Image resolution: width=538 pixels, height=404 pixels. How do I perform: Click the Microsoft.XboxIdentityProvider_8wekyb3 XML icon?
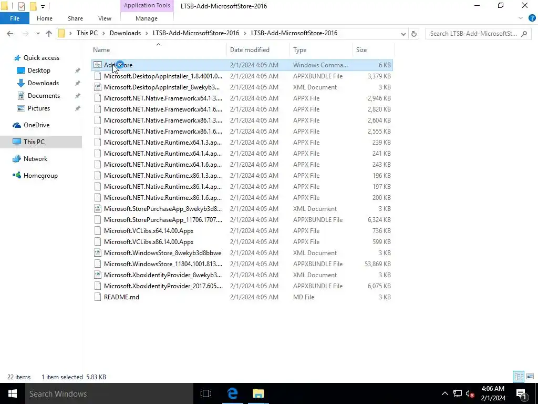[x=98, y=275]
